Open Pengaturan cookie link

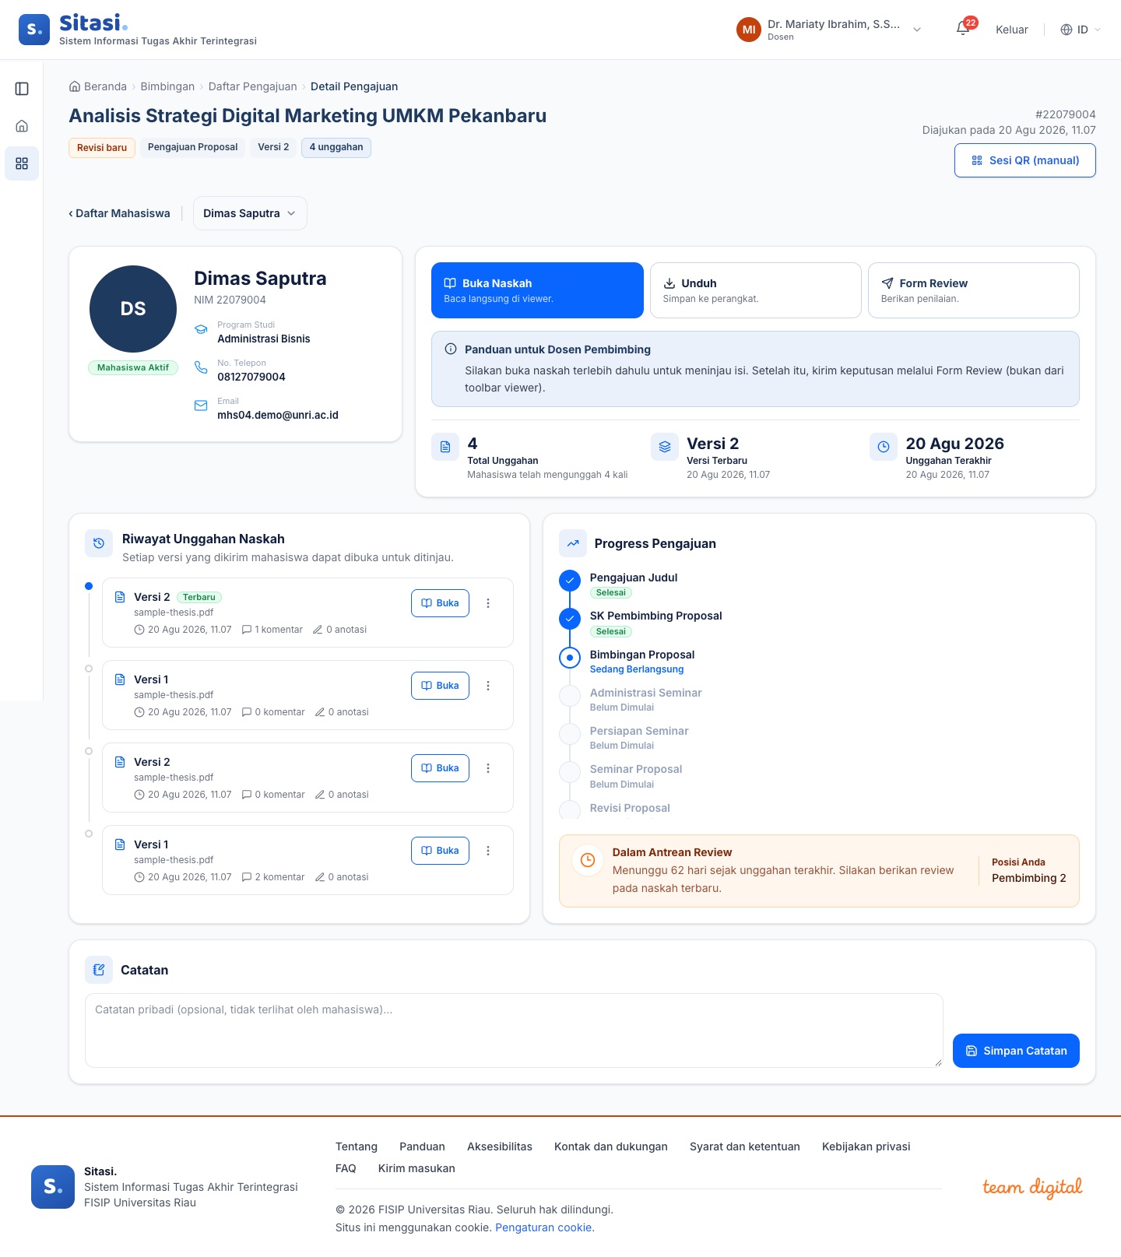point(545,1227)
